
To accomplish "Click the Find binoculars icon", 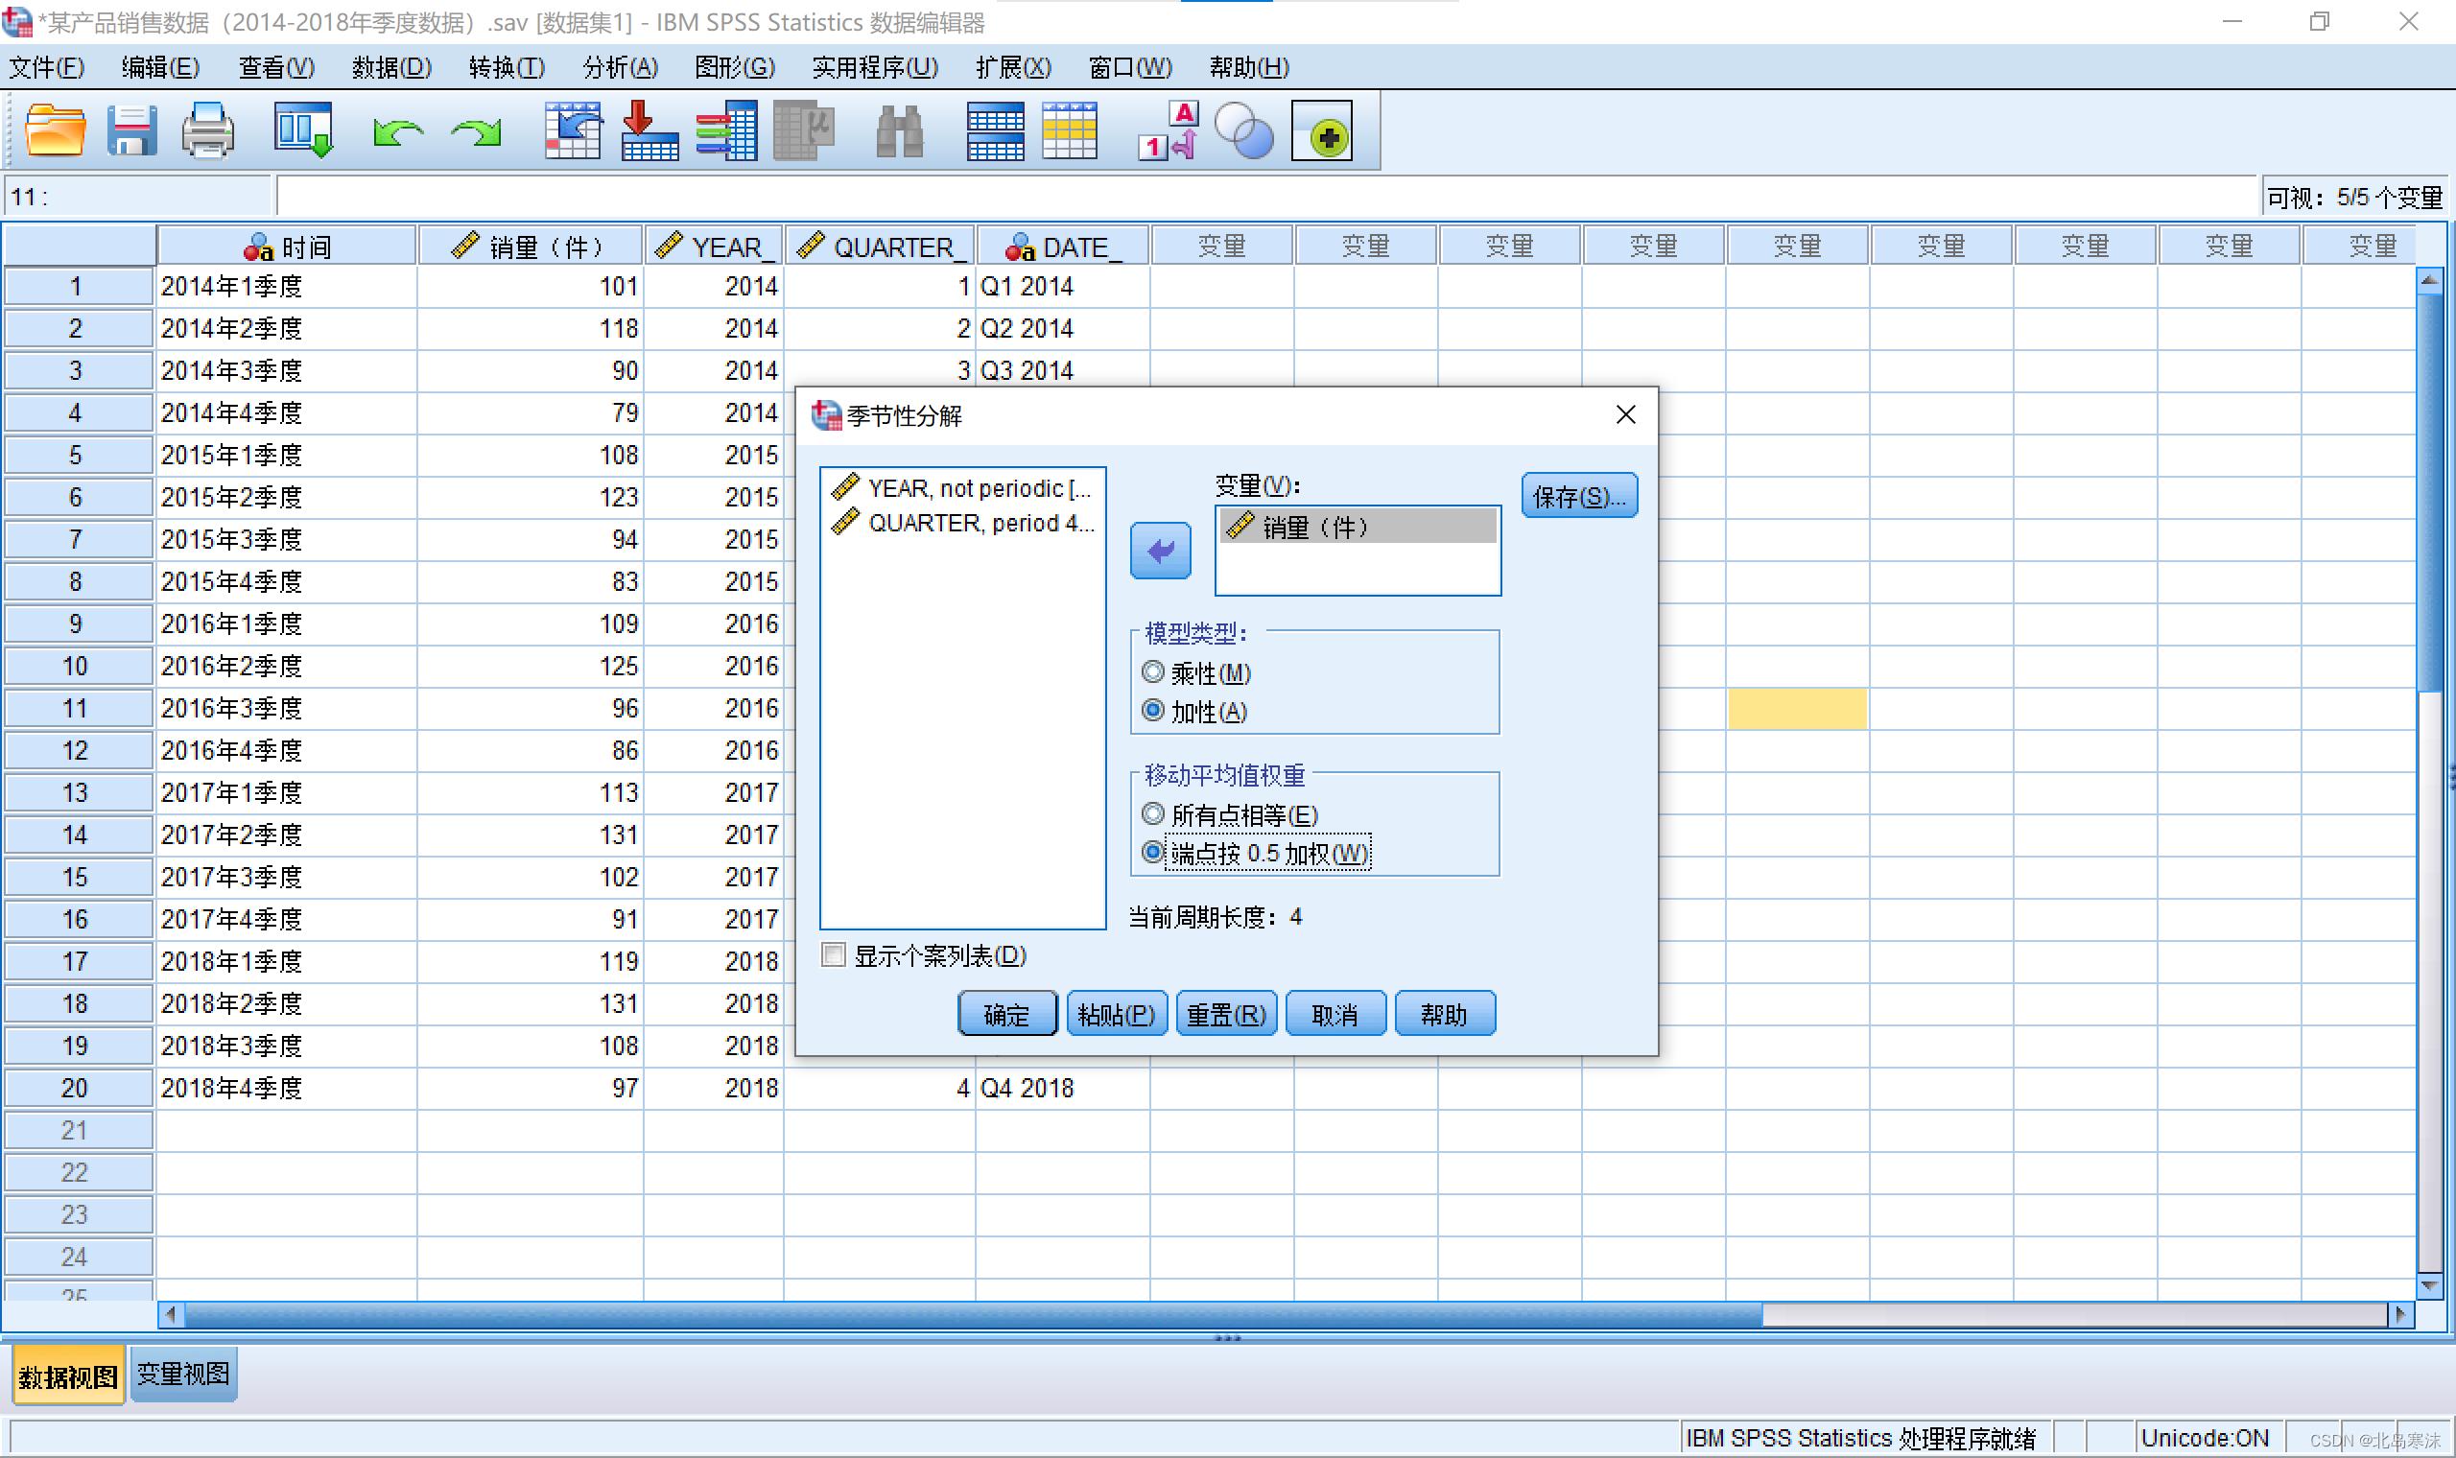I will pos(899,132).
